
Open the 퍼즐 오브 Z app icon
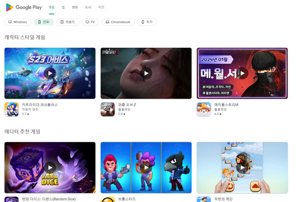(108, 109)
